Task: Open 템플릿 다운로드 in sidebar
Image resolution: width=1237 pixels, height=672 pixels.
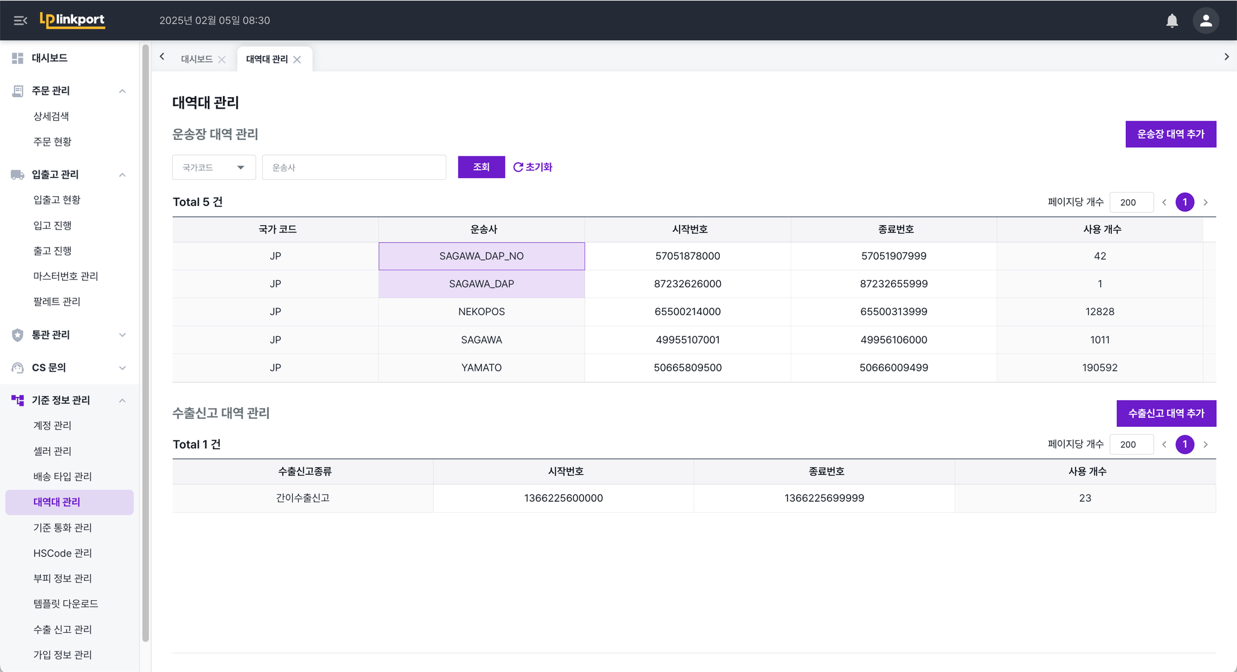Action: click(66, 604)
